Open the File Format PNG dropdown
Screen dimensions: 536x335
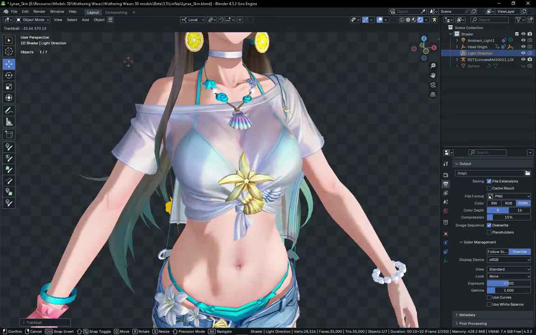click(x=509, y=196)
